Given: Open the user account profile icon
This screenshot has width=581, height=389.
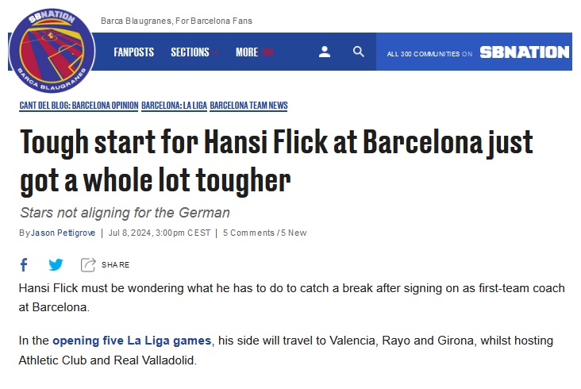Looking at the screenshot, I should coord(324,52).
